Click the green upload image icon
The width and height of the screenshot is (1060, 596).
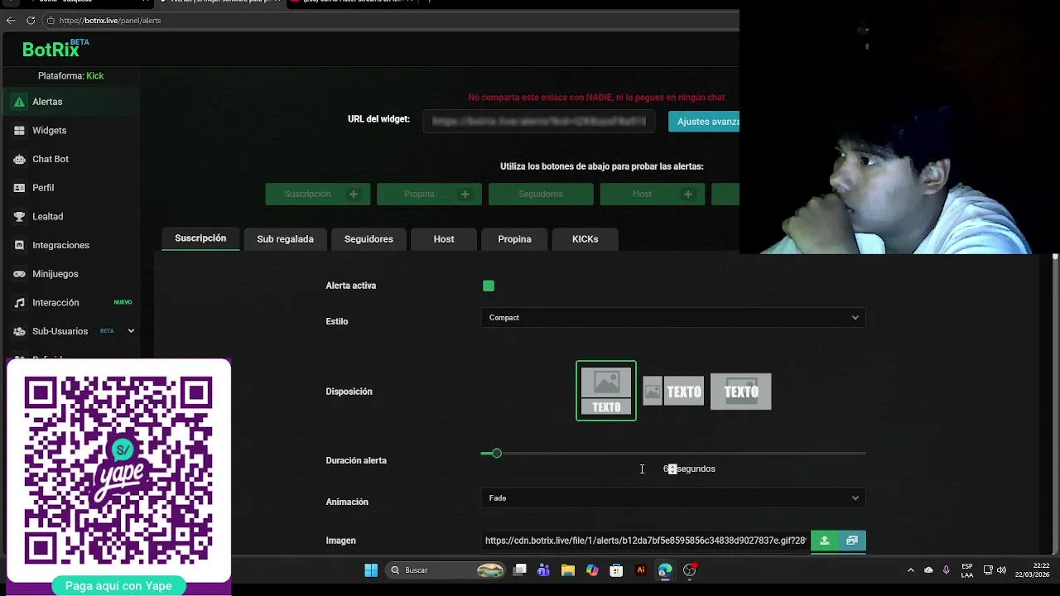[x=824, y=541]
